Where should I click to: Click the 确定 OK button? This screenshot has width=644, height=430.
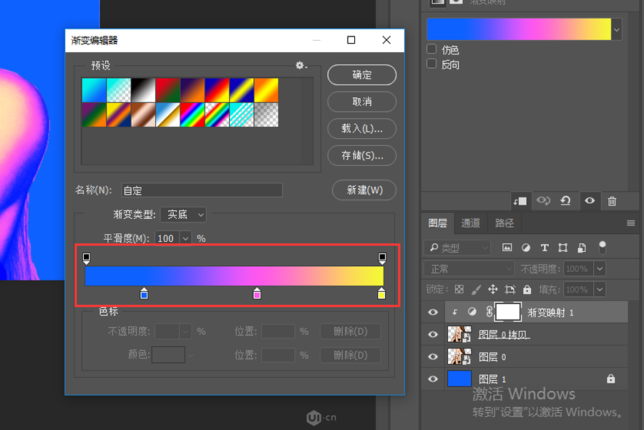362,74
